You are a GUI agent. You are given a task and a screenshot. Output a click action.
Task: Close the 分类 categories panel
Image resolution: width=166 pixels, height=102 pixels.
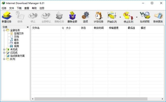click(28, 27)
